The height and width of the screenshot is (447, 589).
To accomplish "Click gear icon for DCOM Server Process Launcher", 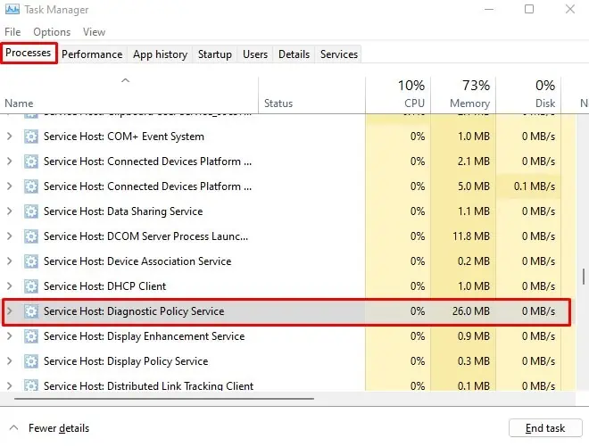I will [x=31, y=236].
